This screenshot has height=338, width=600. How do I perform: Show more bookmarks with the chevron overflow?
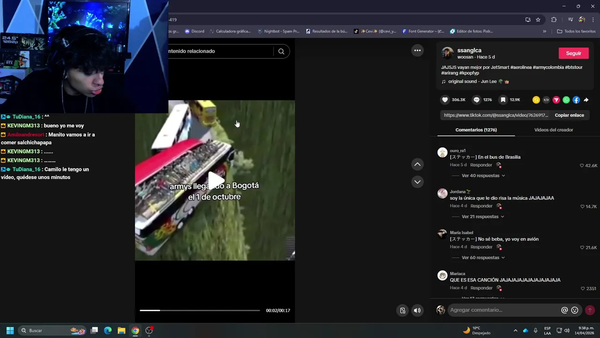point(545,31)
